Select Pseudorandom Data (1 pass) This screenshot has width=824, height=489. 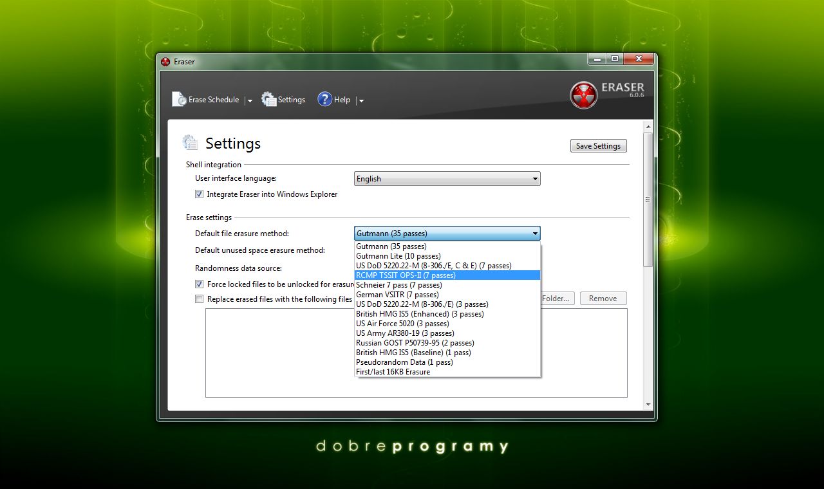(447, 362)
